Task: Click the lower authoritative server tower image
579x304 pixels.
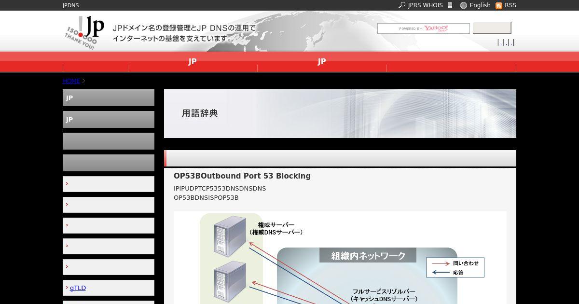Action: click(230, 281)
